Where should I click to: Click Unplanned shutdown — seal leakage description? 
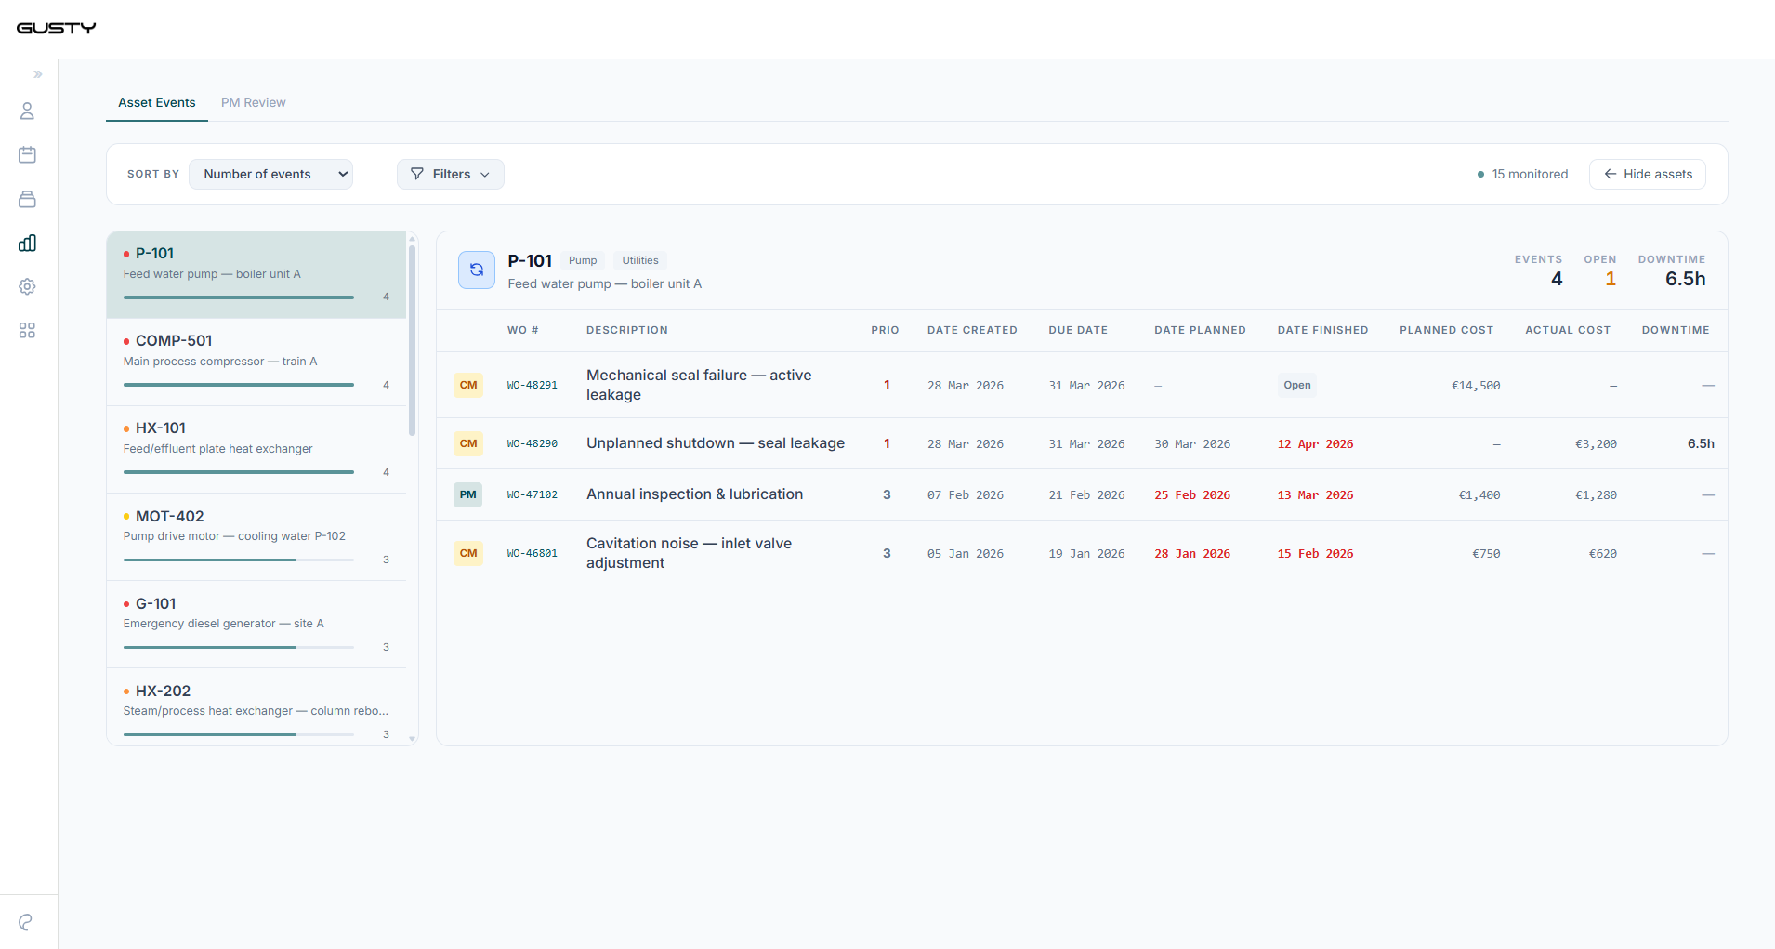click(x=716, y=443)
